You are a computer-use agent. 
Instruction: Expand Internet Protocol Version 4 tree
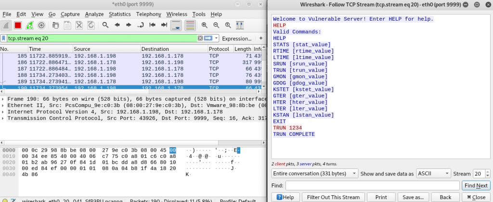coord(3,112)
